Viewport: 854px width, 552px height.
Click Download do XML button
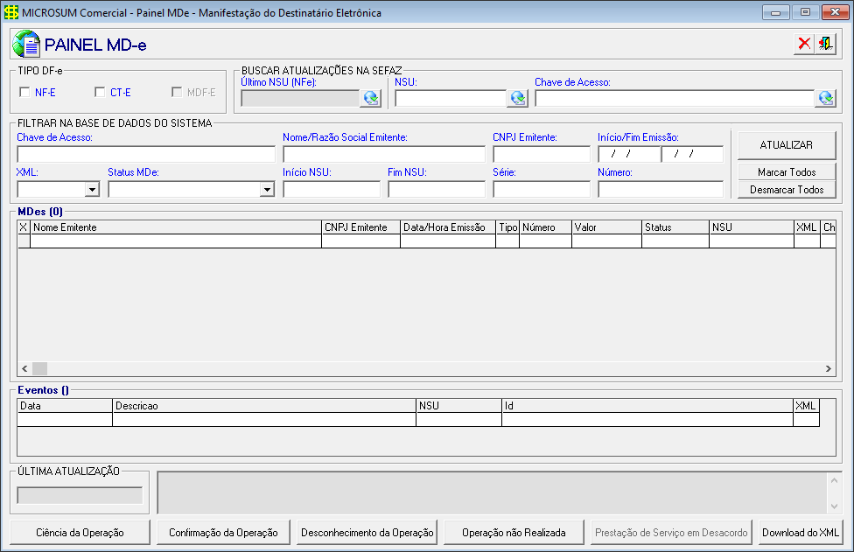(801, 532)
